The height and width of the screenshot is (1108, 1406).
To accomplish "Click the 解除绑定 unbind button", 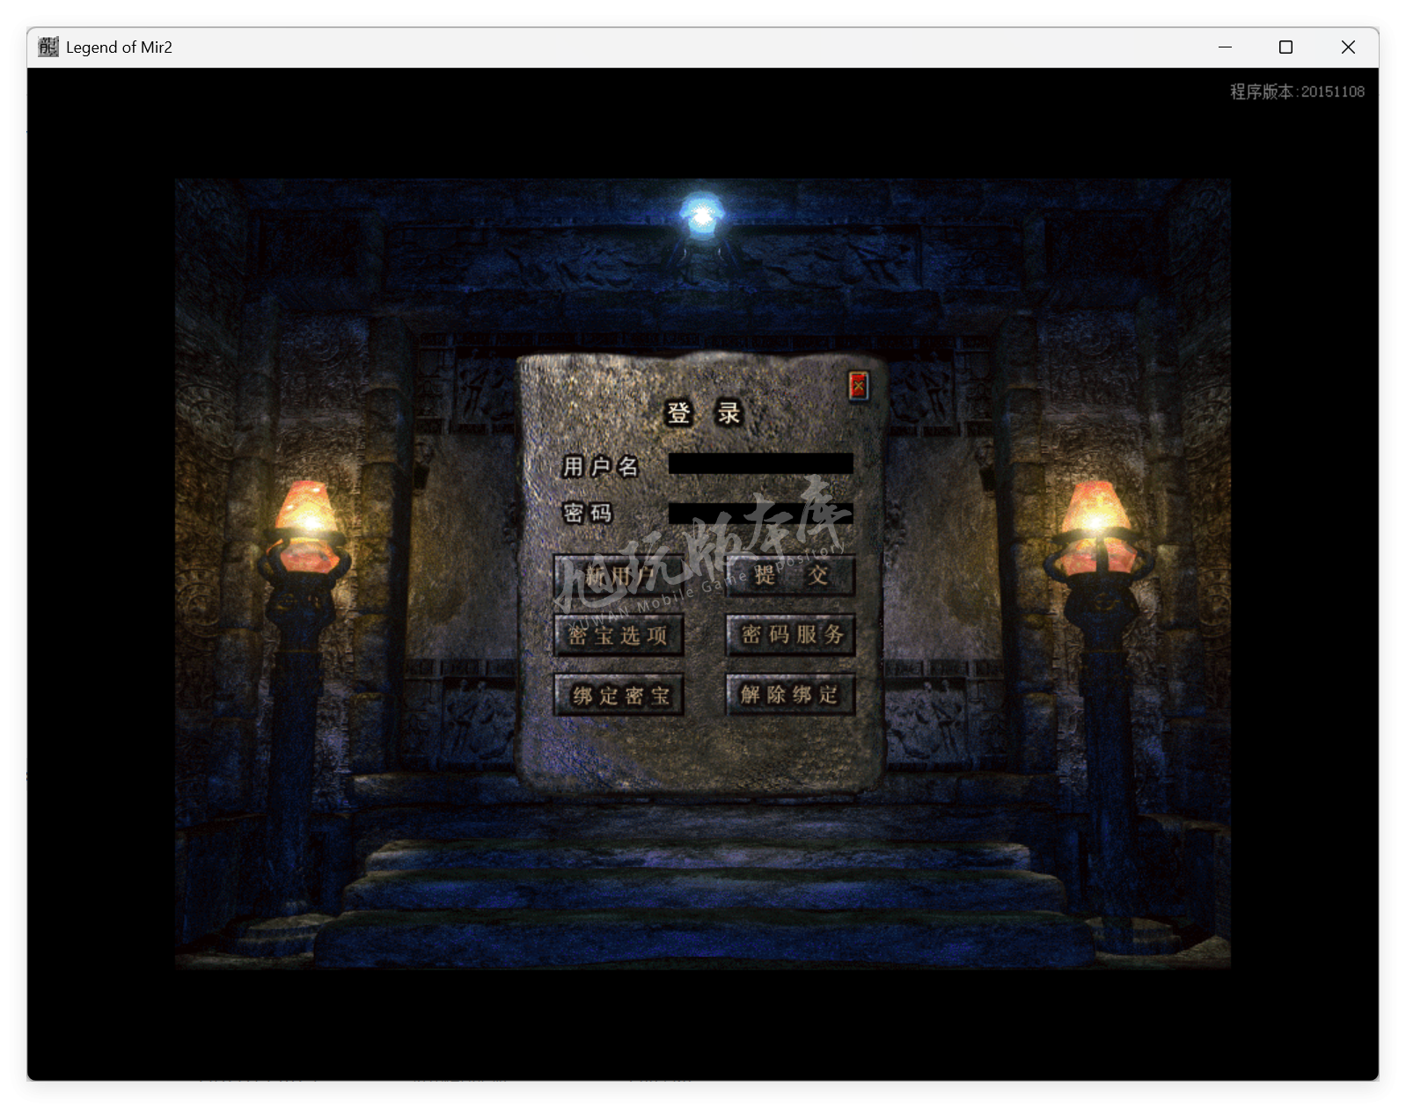I will (790, 695).
